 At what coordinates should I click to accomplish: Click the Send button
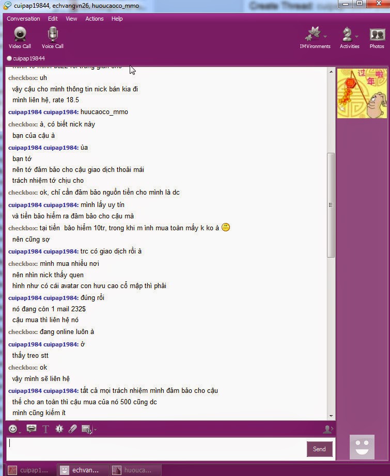pos(320,449)
